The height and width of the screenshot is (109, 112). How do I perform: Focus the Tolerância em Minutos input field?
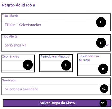pyautogui.click(x=94, y=69)
